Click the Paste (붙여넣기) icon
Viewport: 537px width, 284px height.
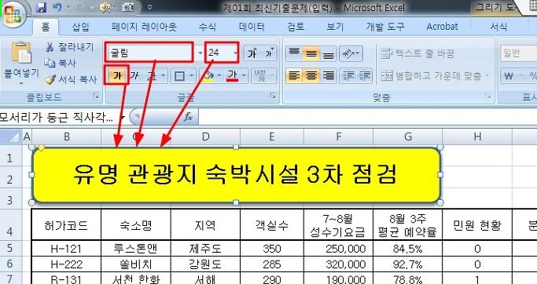[21, 53]
